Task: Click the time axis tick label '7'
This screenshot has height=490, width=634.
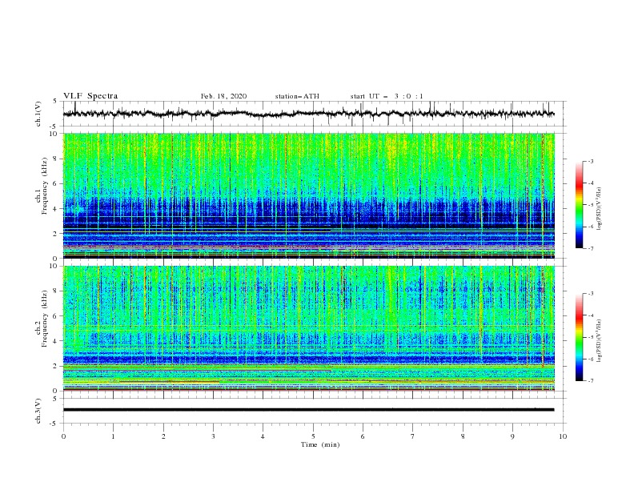Action: click(x=413, y=436)
